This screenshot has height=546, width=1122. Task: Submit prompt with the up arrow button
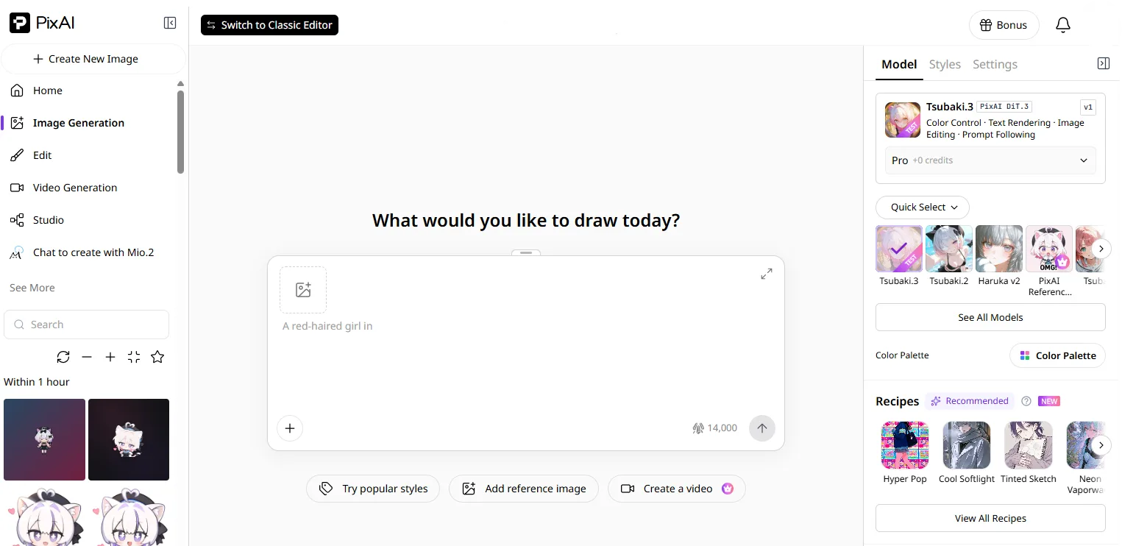pyautogui.click(x=762, y=428)
